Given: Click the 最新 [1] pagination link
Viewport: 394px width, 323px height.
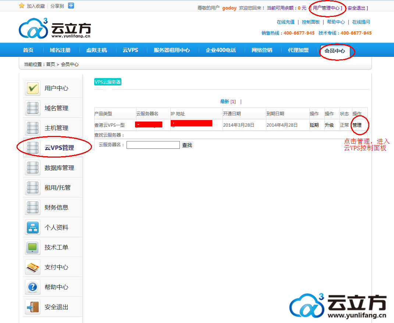Looking at the screenshot, I should [x=228, y=102].
